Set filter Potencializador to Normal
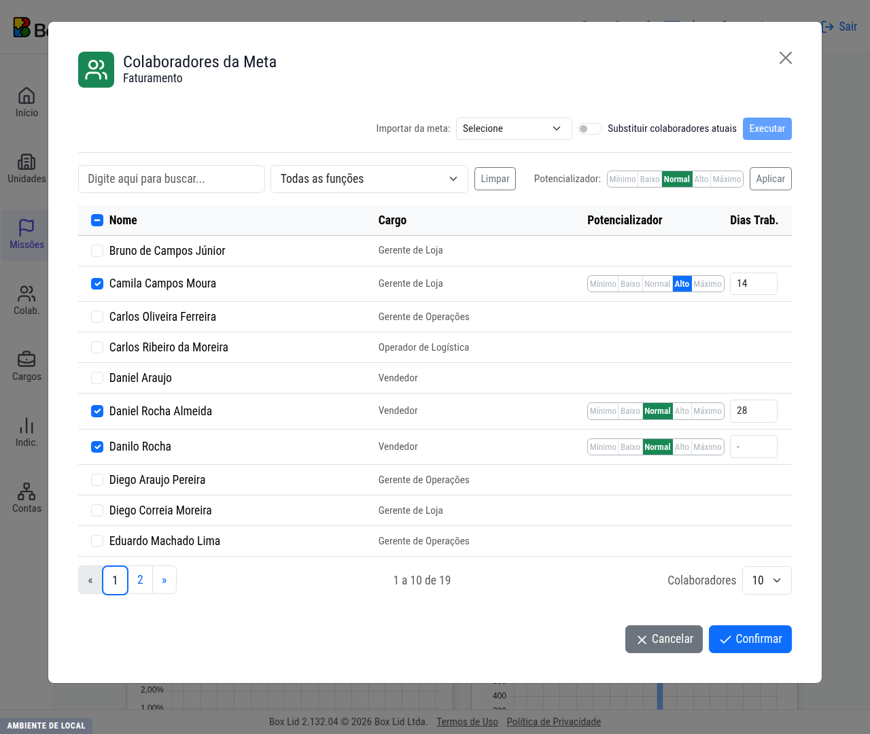Screen dimensions: 870x734 click(677, 179)
